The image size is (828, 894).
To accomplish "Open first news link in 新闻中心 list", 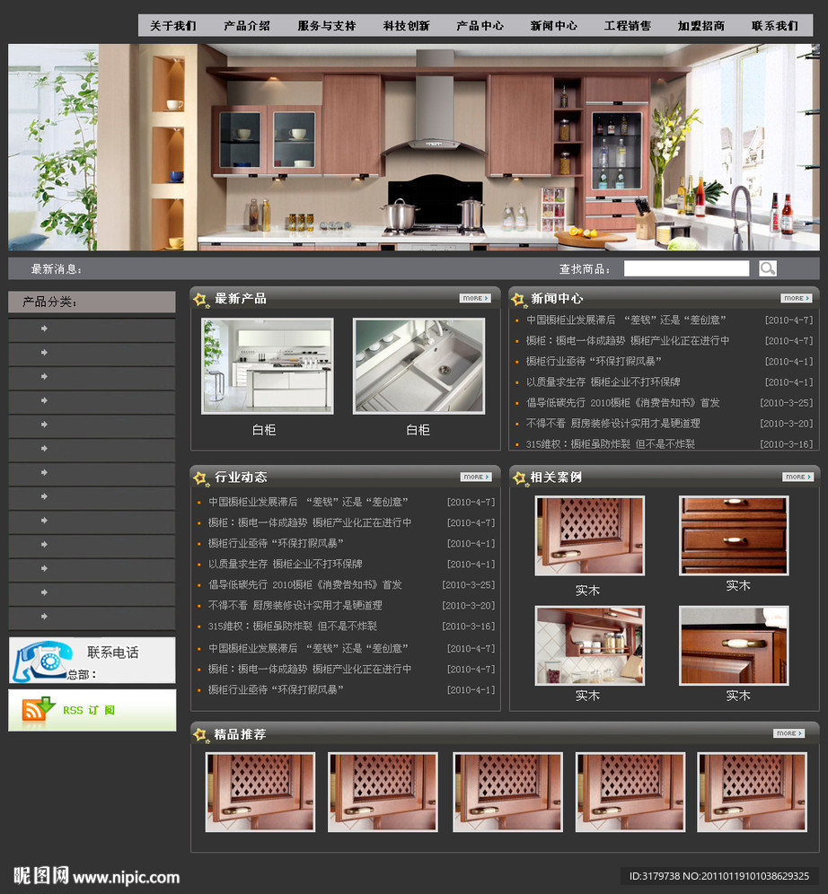I will (626, 320).
